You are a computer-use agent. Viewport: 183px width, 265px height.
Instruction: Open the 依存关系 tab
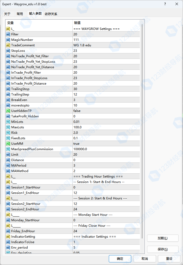click(51, 14)
